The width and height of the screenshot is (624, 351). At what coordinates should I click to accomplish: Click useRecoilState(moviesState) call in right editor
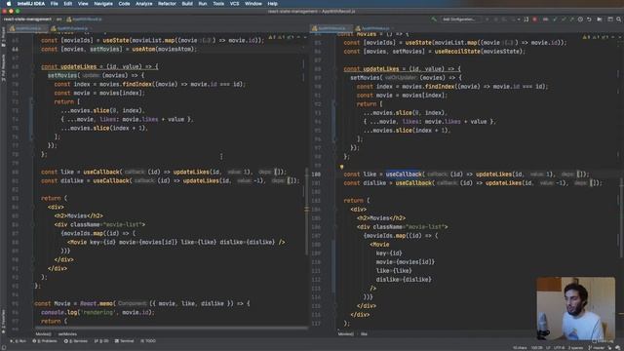click(480, 52)
